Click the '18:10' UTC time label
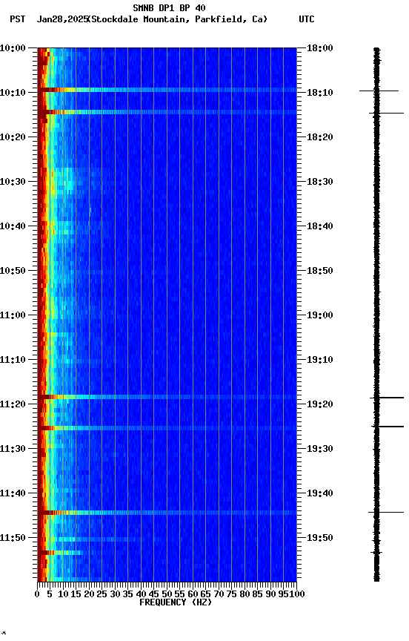Screen dimensions: 409x641 (x=320, y=93)
